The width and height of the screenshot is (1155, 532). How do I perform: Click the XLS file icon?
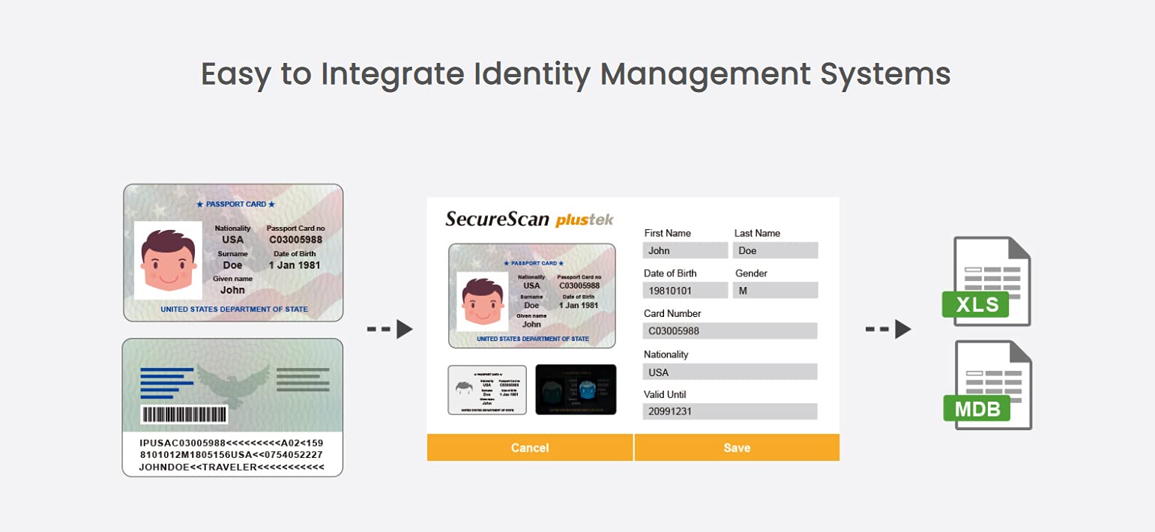pyautogui.click(x=987, y=282)
